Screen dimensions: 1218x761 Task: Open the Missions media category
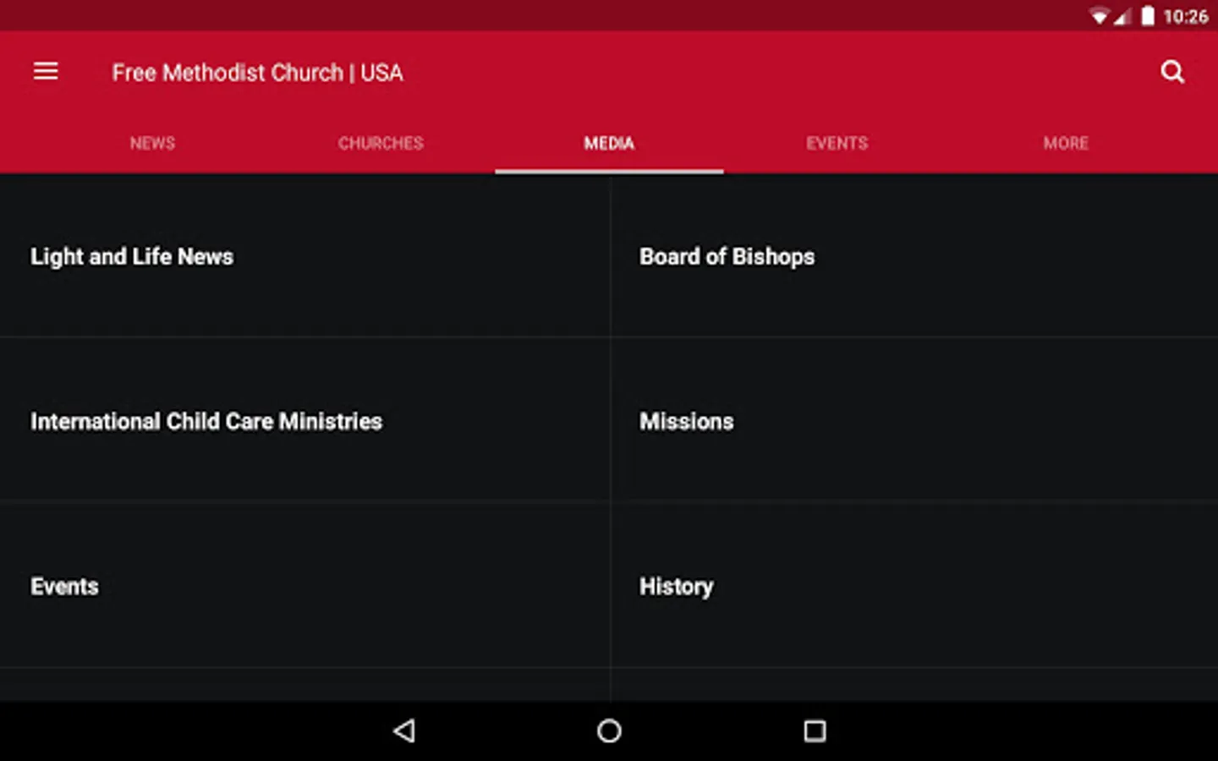click(x=914, y=420)
